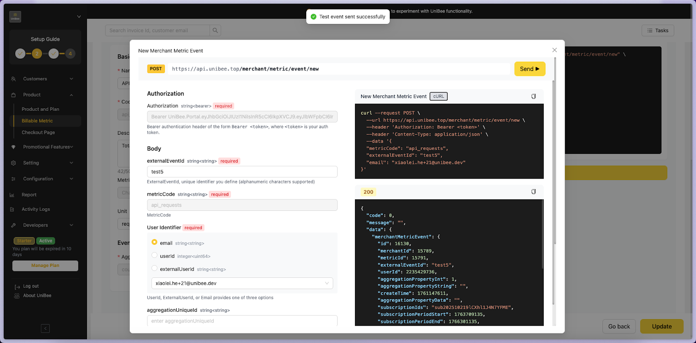This screenshot has height=343, width=696.
Task: Click the Report chart icon
Action: (x=12, y=195)
